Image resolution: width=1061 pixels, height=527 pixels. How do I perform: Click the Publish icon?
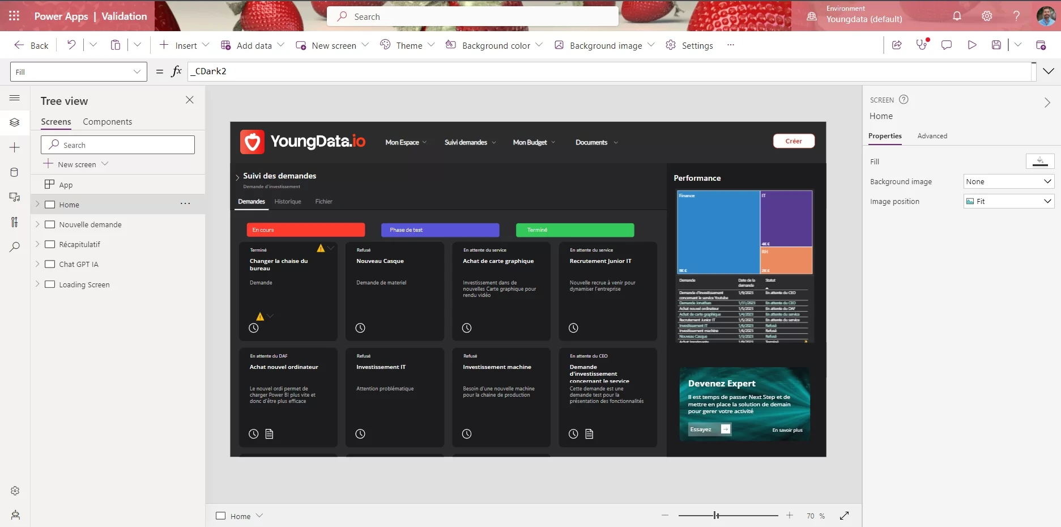coord(1041,45)
